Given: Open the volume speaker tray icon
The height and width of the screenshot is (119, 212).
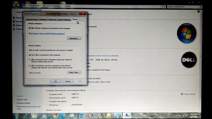Looking at the screenshot, I should click(x=186, y=116).
